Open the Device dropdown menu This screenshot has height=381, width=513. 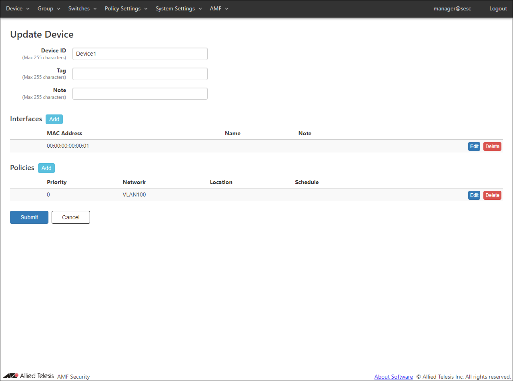tap(18, 8)
